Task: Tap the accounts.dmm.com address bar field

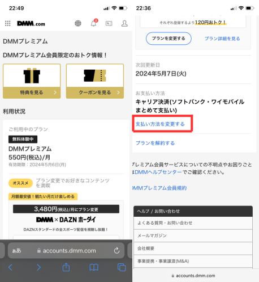Action: point(66,251)
